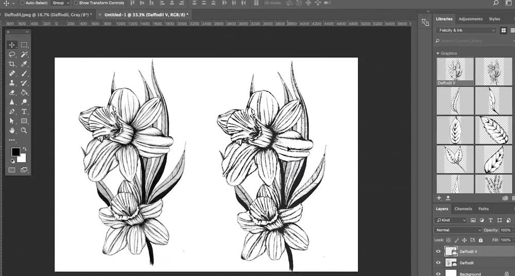Click the library upload icon
Screen dimensions: 515x276
point(448,198)
